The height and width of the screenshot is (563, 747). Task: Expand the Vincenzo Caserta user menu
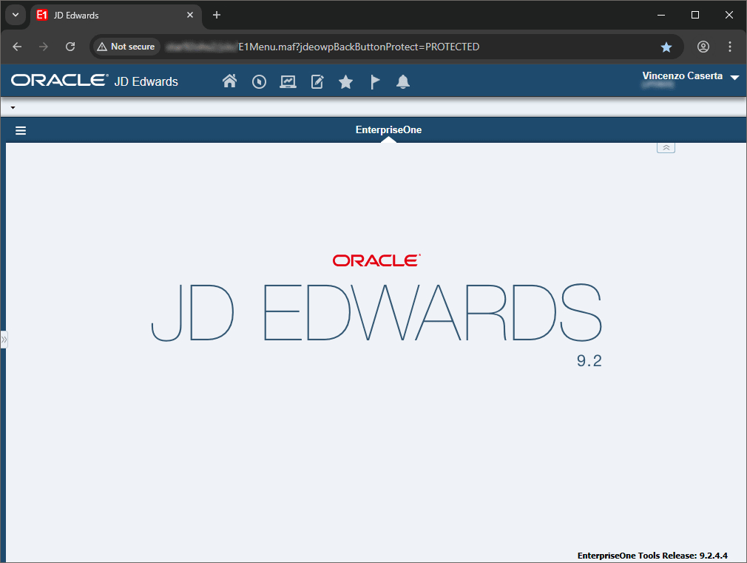734,78
